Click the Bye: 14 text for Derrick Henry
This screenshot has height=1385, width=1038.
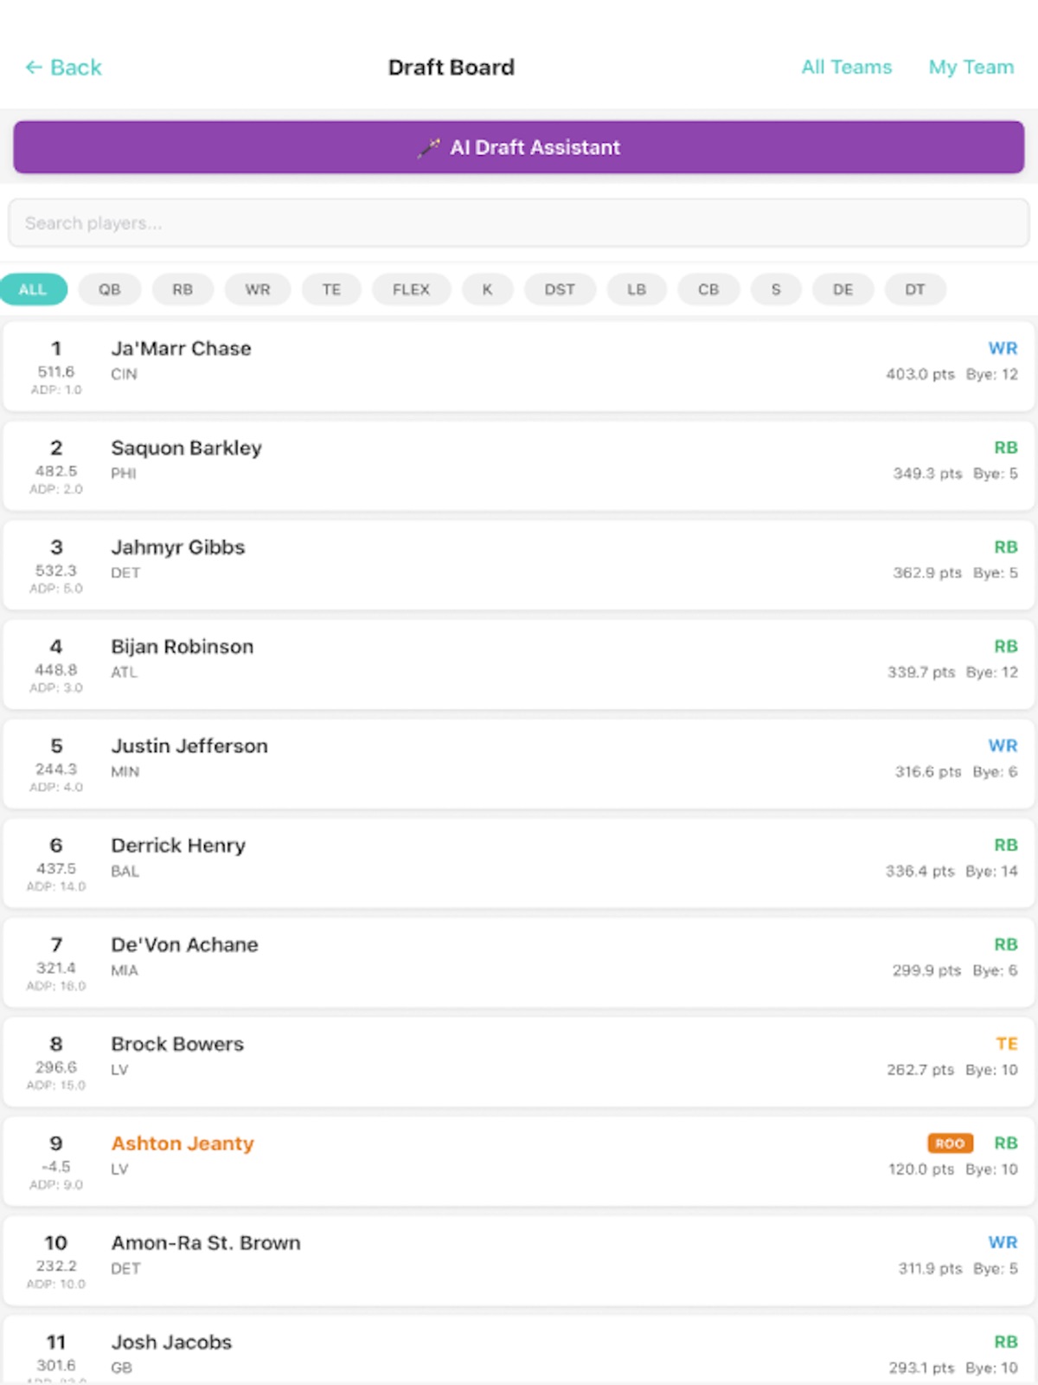pos(991,871)
